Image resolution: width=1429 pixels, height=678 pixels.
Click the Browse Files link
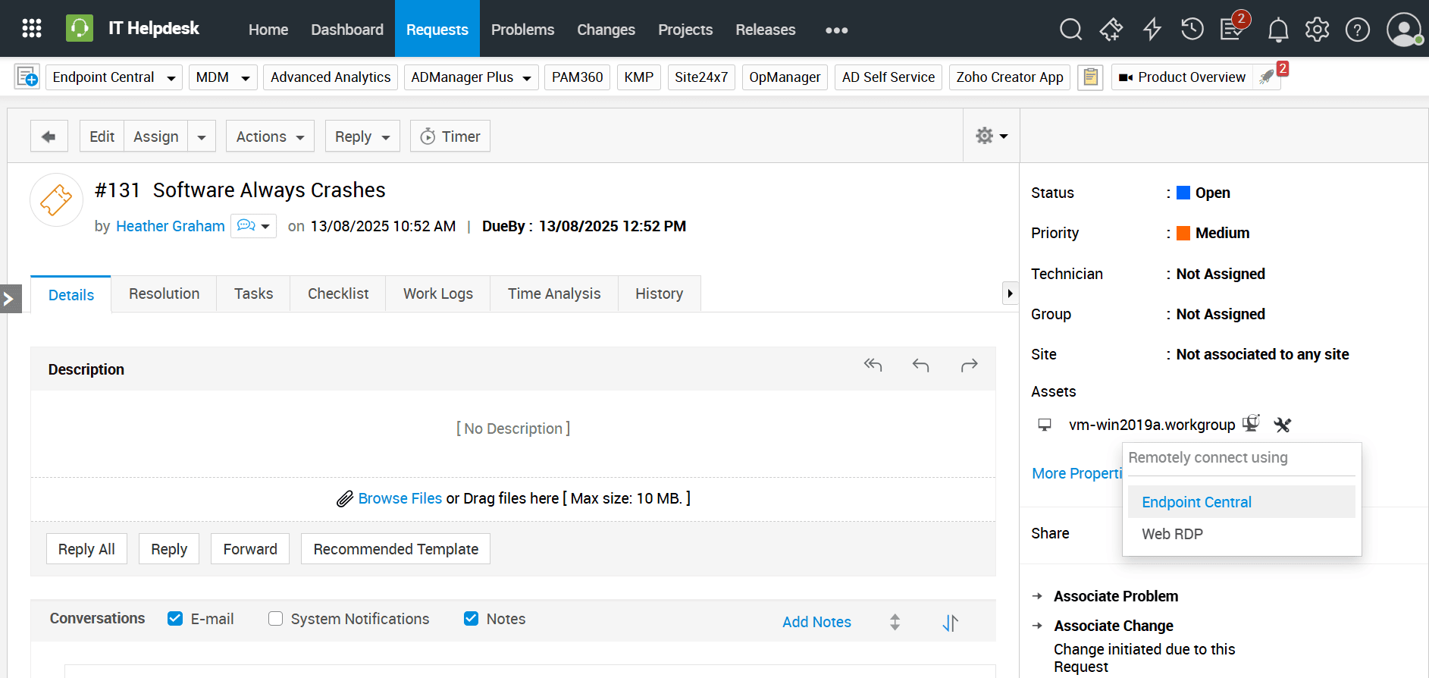click(400, 498)
